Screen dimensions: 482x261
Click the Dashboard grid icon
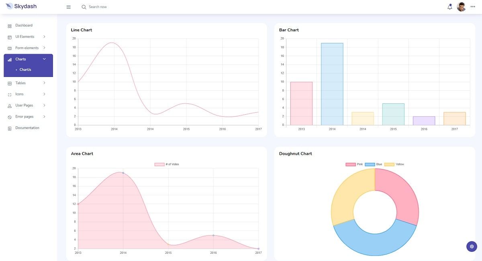9,25
